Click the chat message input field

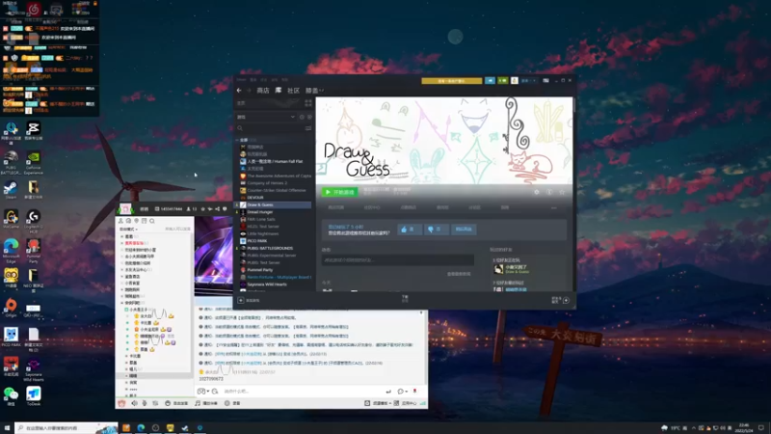tap(303, 392)
